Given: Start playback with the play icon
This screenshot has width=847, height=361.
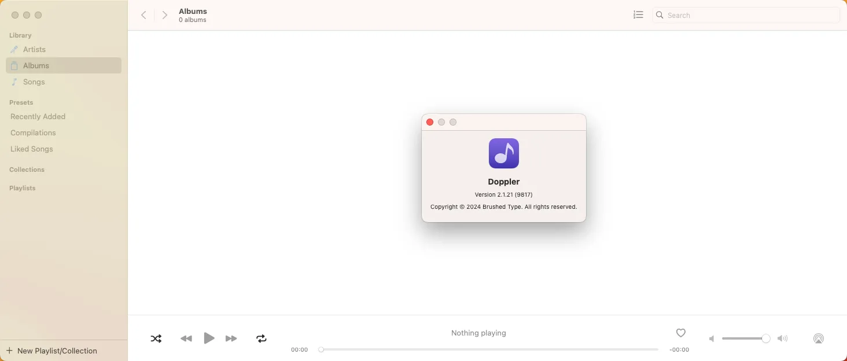Looking at the screenshot, I should pyautogui.click(x=209, y=338).
